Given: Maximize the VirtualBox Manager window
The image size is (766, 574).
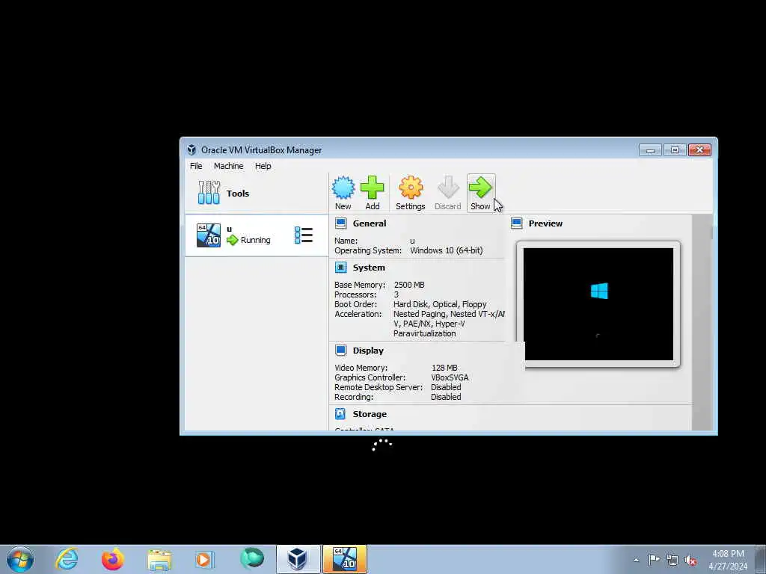Looking at the screenshot, I should (x=675, y=149).
